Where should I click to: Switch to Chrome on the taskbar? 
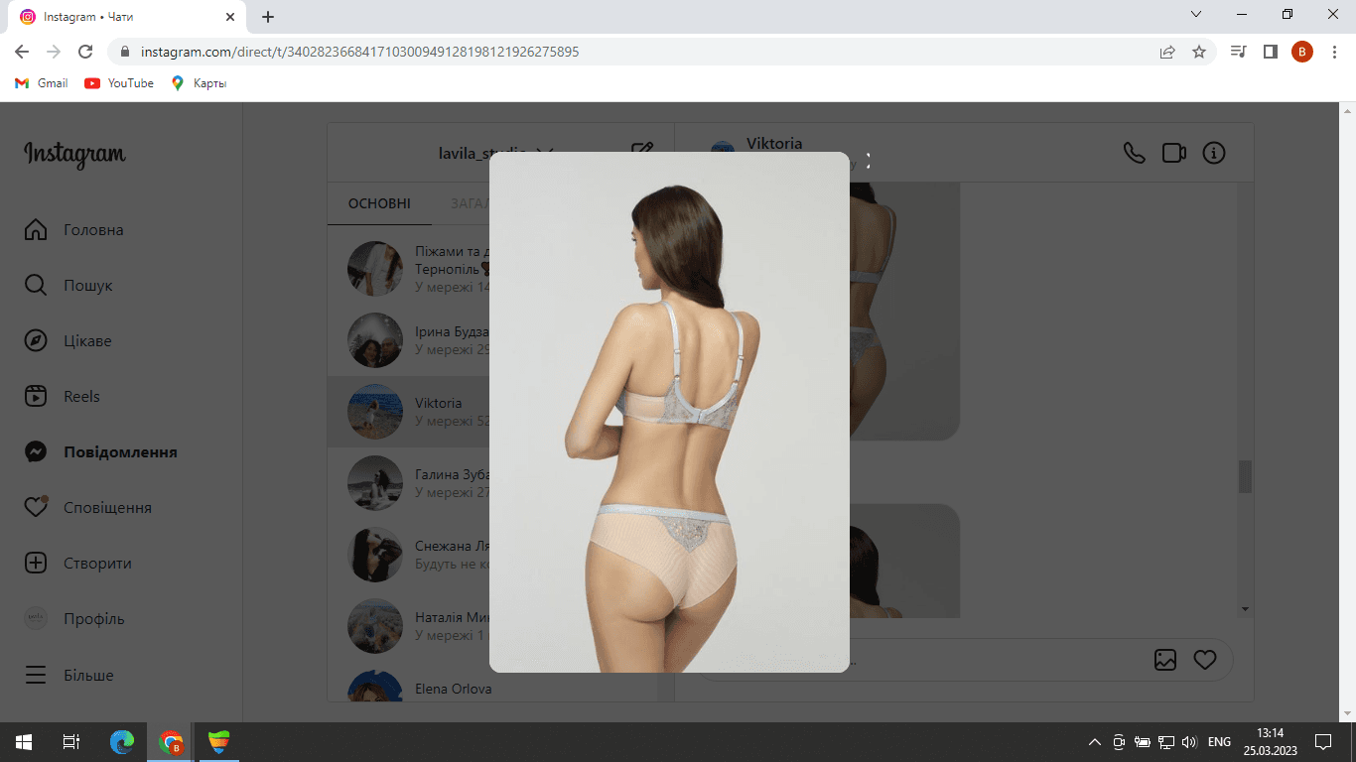pos(172,742)
